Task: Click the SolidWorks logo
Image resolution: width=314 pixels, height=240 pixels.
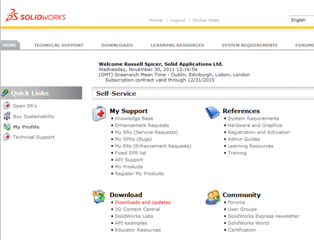Action: tap(36, 15)
